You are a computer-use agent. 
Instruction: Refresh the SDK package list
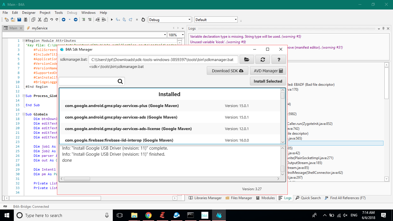click(x=263, y=60)
